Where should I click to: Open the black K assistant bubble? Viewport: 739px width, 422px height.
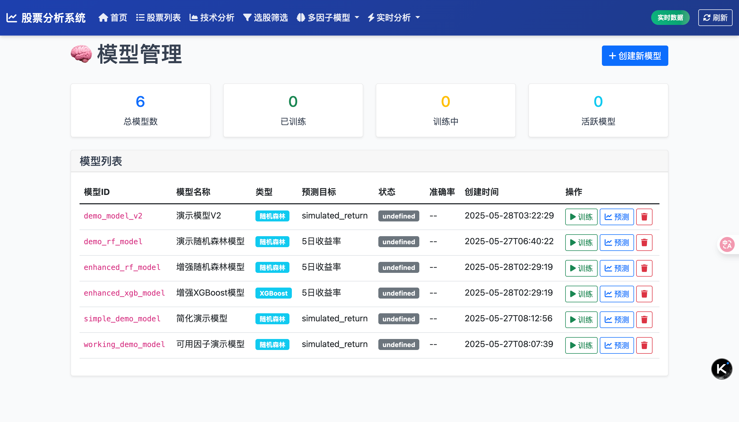click(x=721, y=369)
